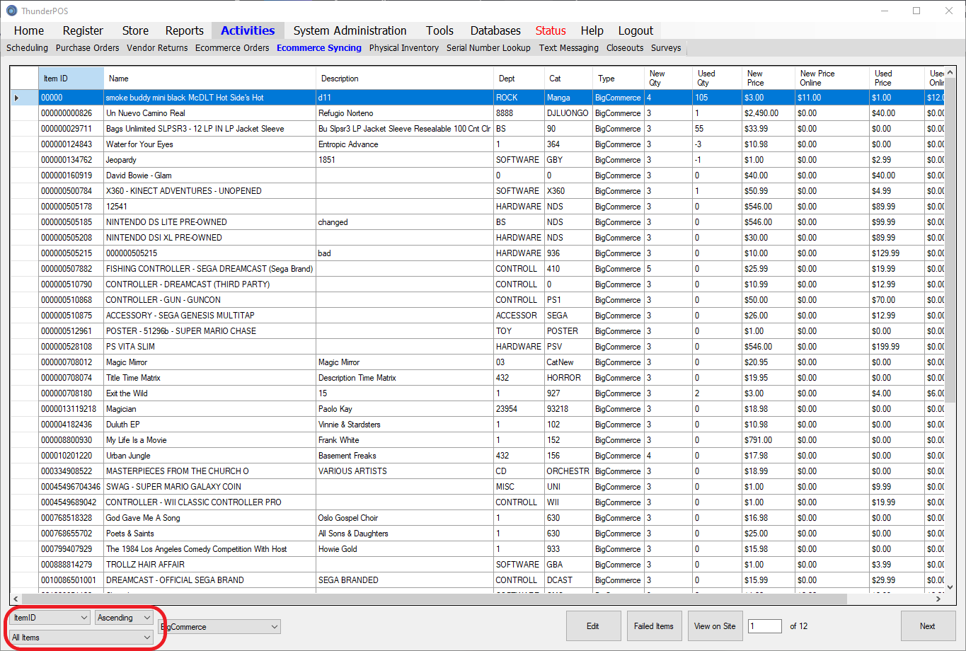Switch to Text Messaging tab
The image size is (966, 651).
tap(569, 48)
